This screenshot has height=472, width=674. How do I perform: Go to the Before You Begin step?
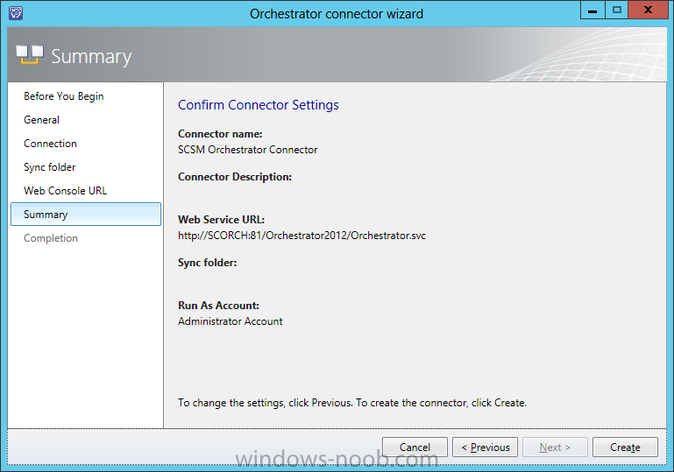[64, 96]
